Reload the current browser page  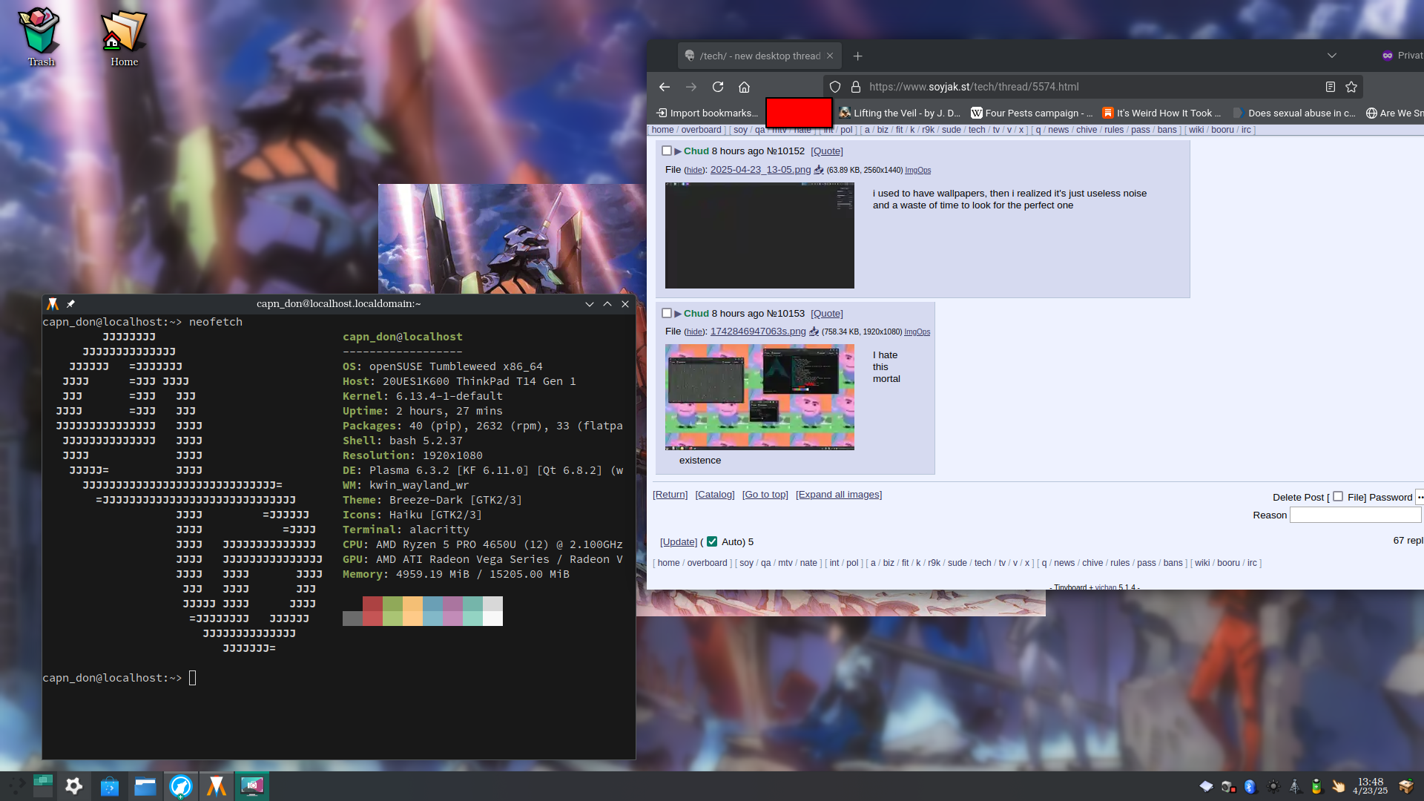click(x=718, y=87)
